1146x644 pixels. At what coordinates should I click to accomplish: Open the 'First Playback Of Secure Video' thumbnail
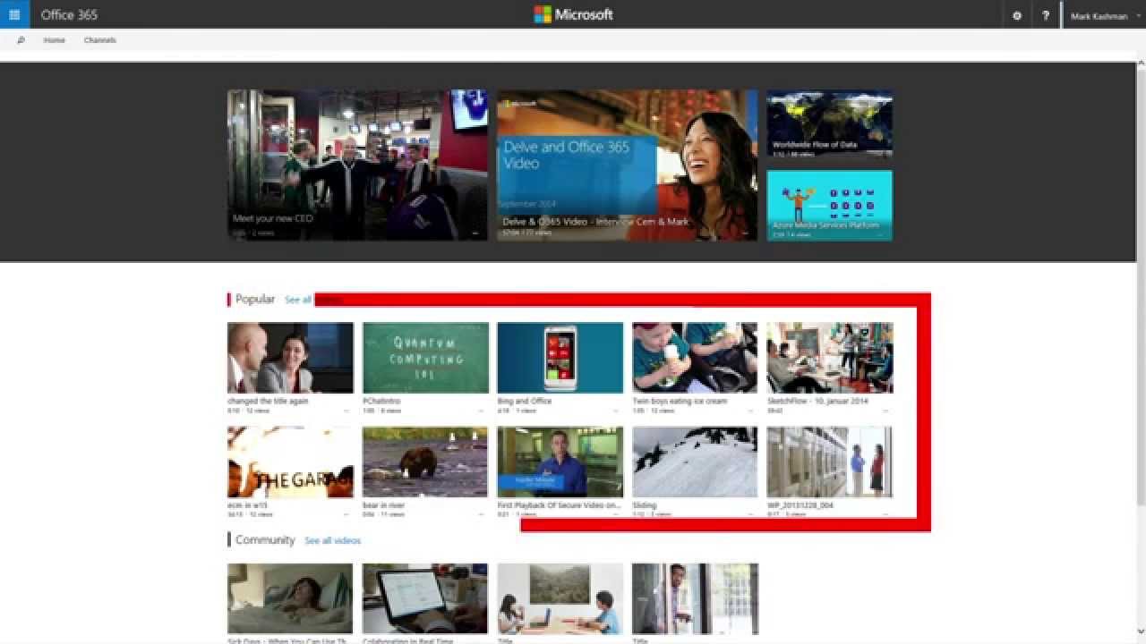coord(560,462)
